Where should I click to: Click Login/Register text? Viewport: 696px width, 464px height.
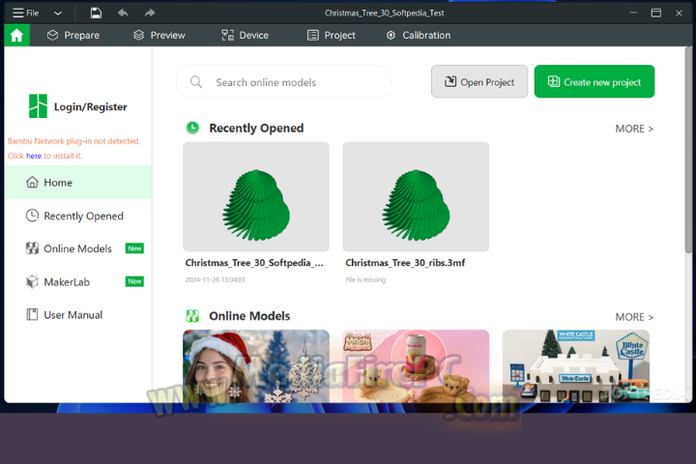pyautogui.click(x=91, y=106)
